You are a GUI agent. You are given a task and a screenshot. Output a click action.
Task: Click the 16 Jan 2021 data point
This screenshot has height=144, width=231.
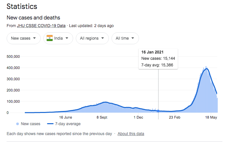coord(158,111)
